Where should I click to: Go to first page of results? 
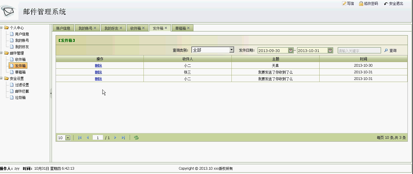tap(80, 138)
